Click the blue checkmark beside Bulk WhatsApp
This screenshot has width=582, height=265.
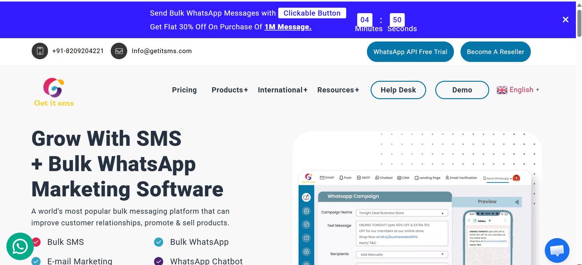(159, 242)
